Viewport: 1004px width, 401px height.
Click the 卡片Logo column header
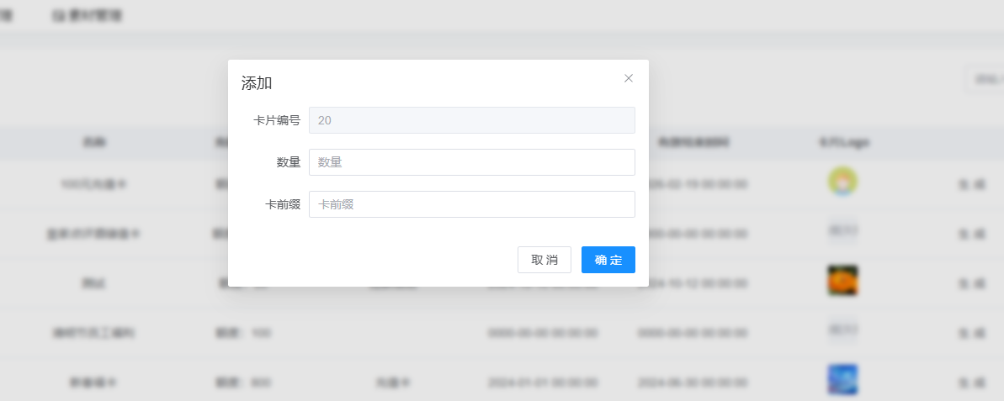pos(843,142)
